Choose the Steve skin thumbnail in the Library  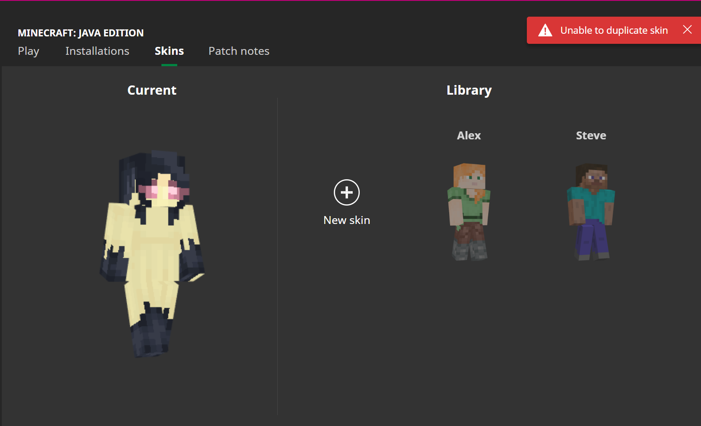click(x=591, y=212)
